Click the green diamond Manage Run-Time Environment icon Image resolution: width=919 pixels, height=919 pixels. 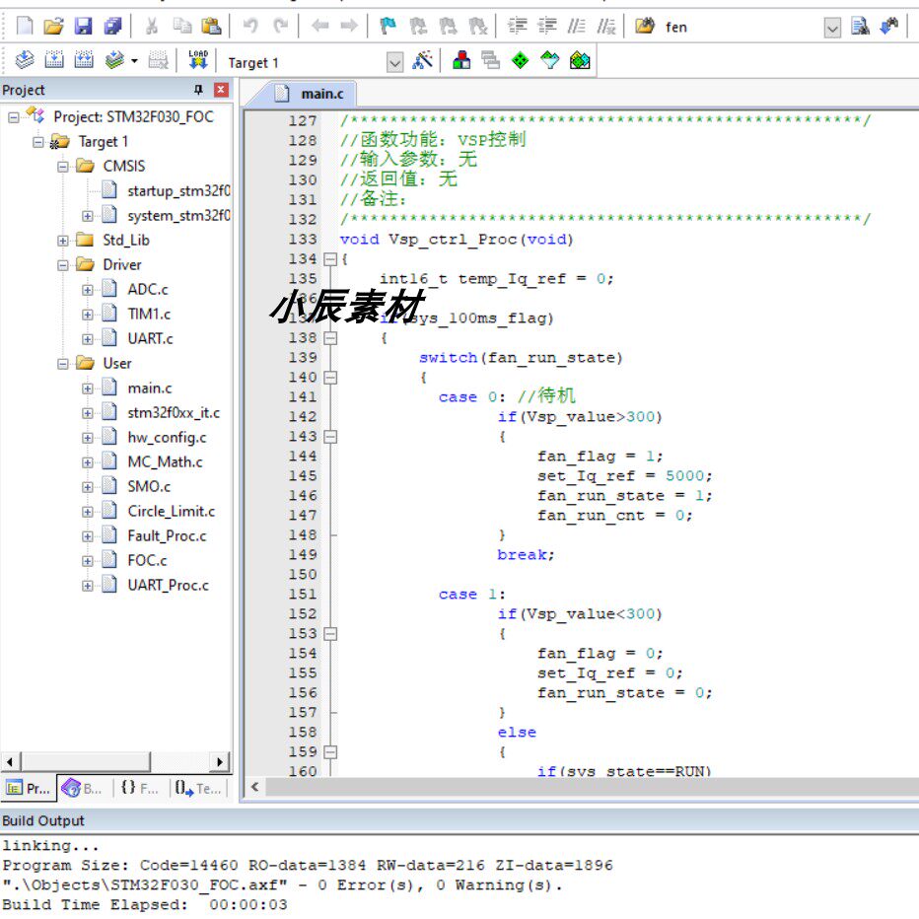[x=520, y=60]
